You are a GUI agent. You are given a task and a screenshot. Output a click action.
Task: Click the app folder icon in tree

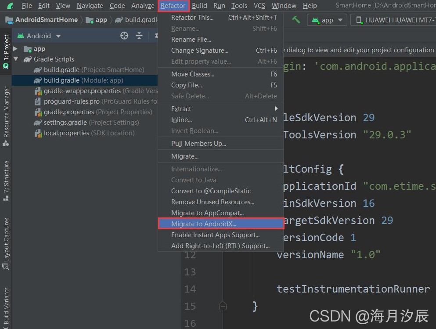(28, 49)
